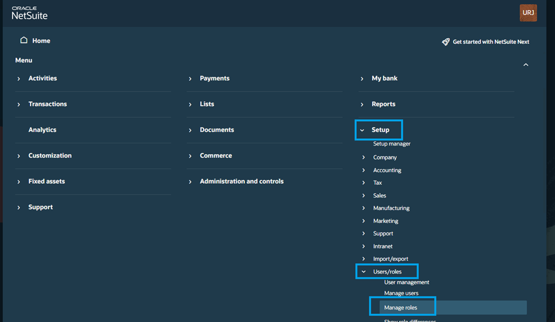Click the Marketing tree item label
555x322 pixels.
pyautogui.click(x=385, y=221)
